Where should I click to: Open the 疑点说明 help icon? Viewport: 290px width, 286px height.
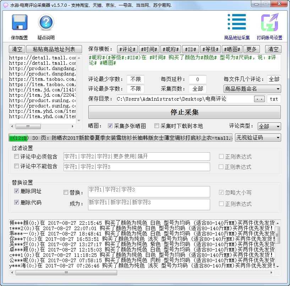point(46,22)
